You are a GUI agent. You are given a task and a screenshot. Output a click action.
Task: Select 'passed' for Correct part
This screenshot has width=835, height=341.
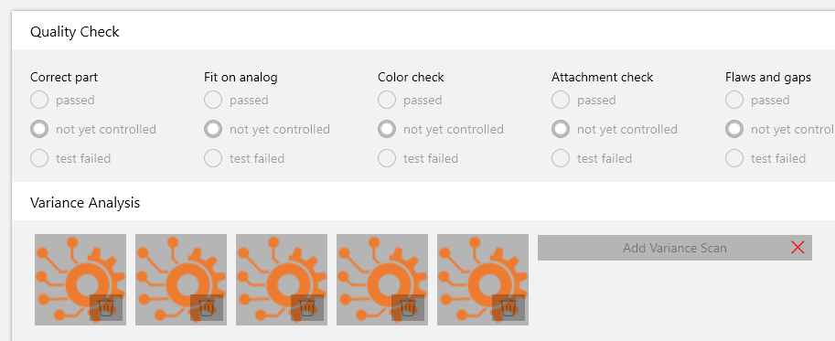[x=39, y=100]
